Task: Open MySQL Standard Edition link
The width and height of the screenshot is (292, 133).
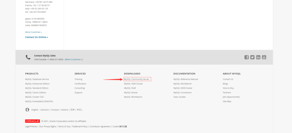Action: pos(37,88)
